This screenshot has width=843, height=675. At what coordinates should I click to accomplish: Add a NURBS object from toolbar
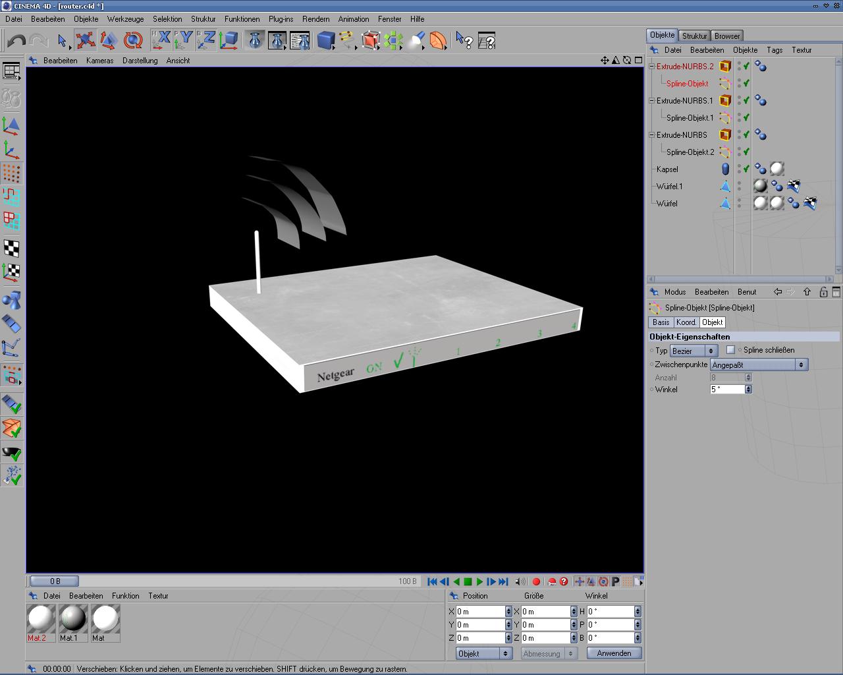click(371, 41)
